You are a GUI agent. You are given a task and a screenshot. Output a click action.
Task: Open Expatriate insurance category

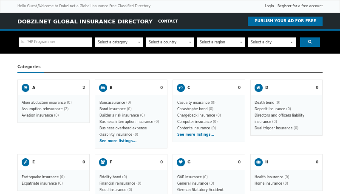tap(39, 183)
